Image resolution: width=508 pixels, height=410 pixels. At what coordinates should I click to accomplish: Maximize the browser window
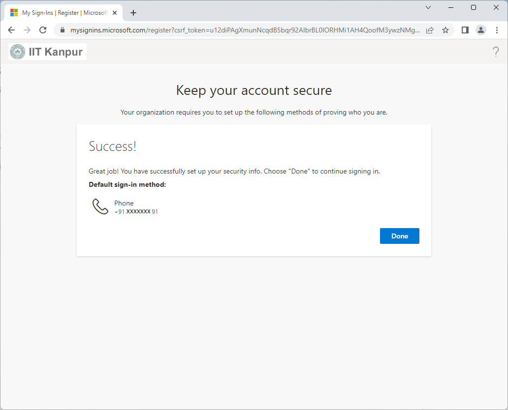pyautogui.click(x=474, y=7)
